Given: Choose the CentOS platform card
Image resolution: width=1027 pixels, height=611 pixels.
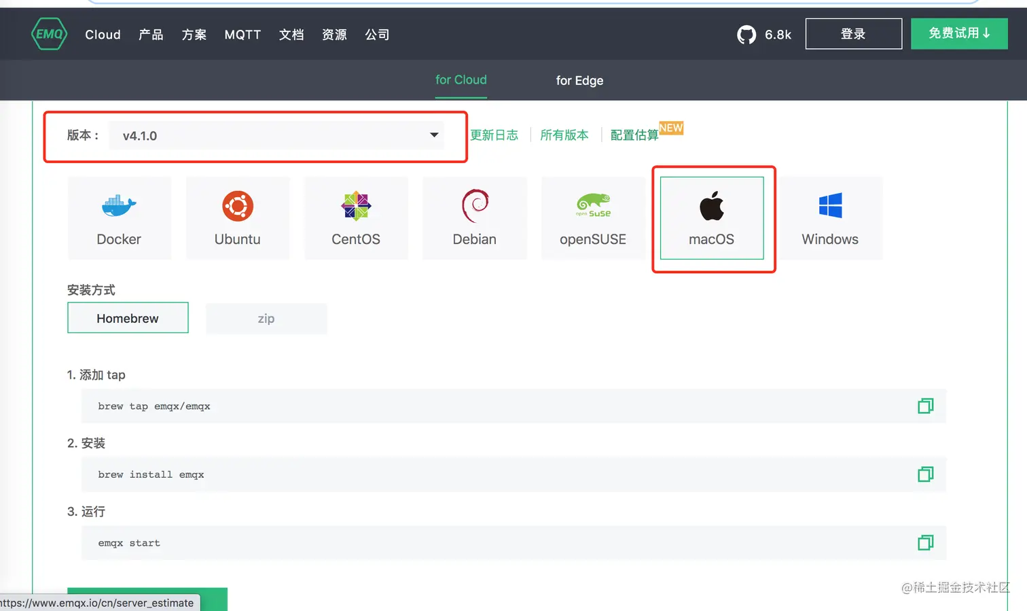Looking at the screenshot, I should (356, 218).
